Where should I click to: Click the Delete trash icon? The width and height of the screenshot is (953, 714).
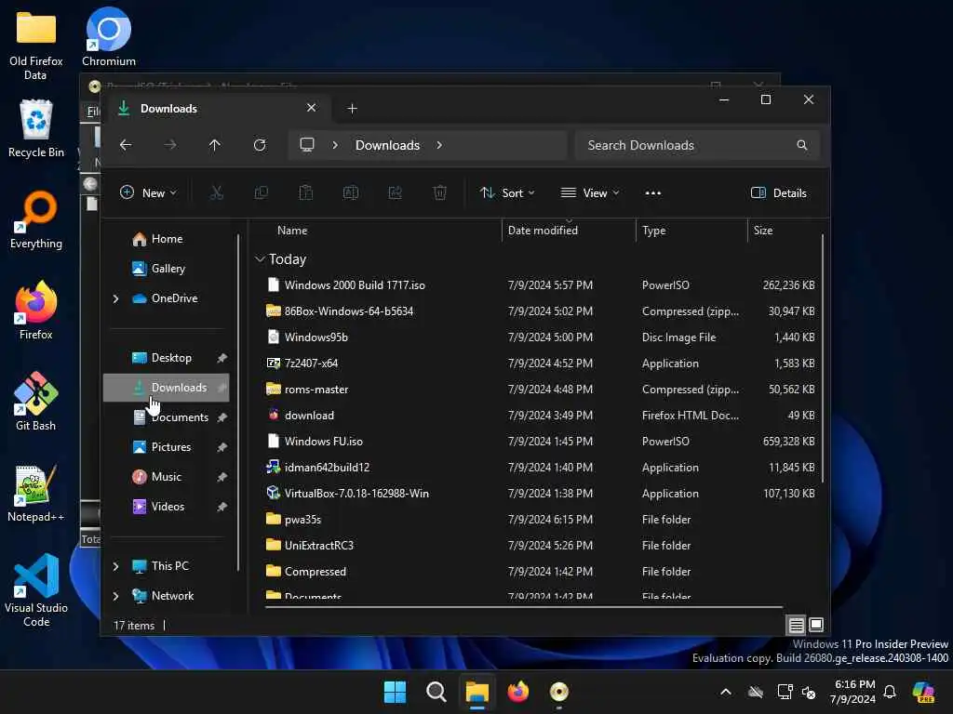coord(440,193)
